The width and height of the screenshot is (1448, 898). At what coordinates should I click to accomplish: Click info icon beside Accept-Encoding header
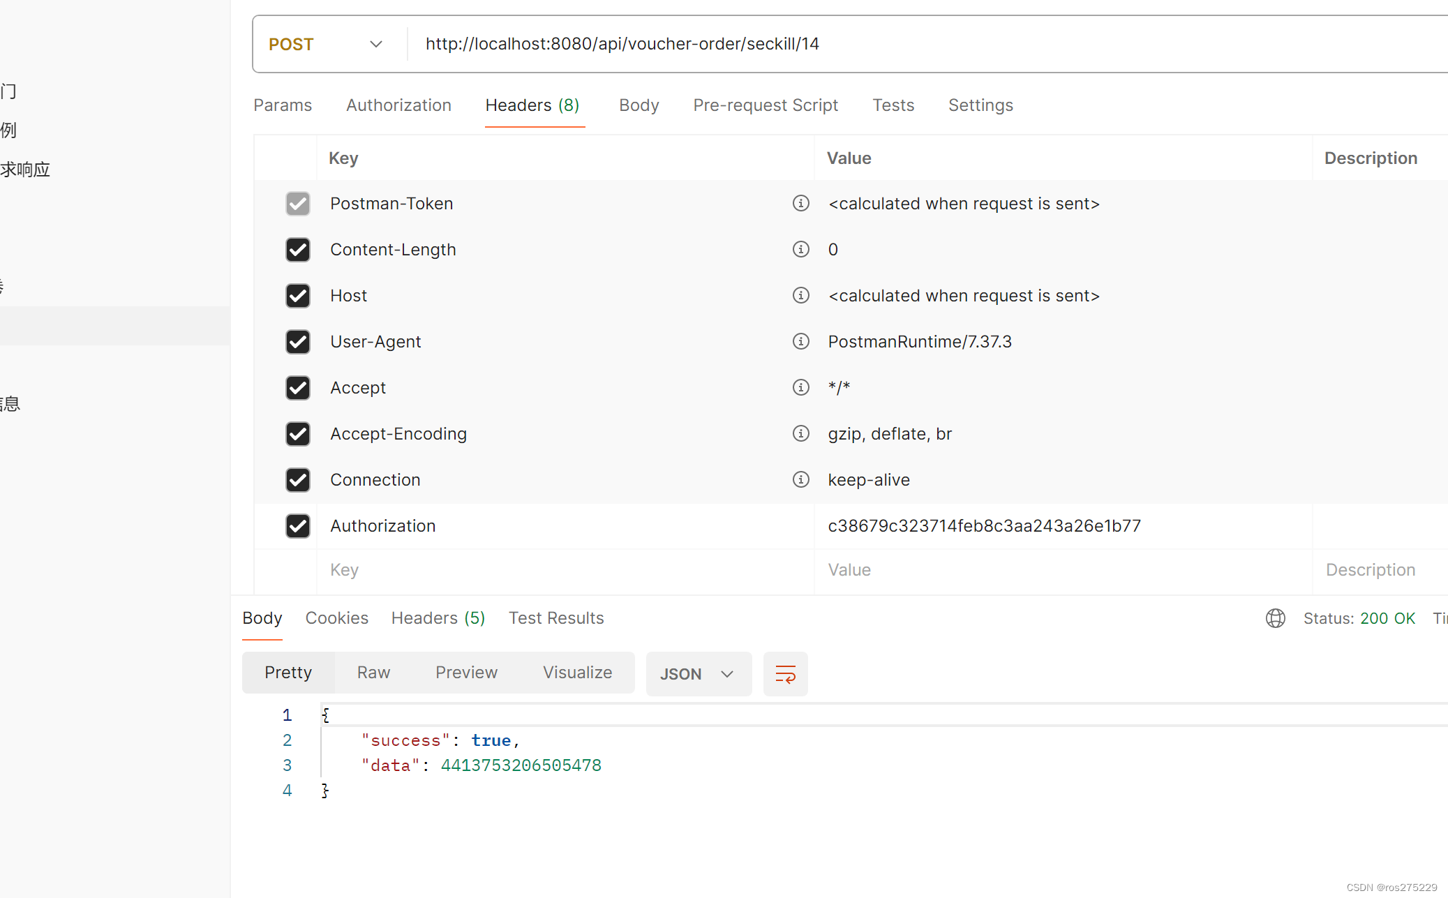pyautogui.click(x=800, y=433)
